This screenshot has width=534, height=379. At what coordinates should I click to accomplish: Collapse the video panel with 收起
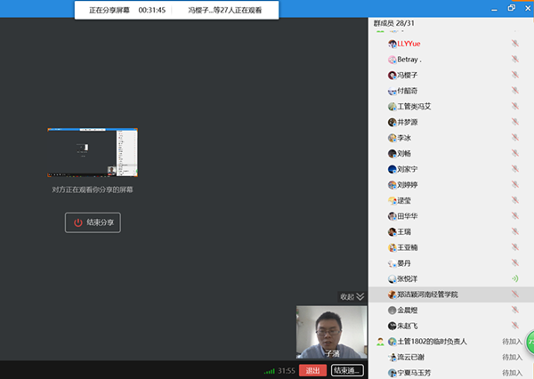[352, 296]
